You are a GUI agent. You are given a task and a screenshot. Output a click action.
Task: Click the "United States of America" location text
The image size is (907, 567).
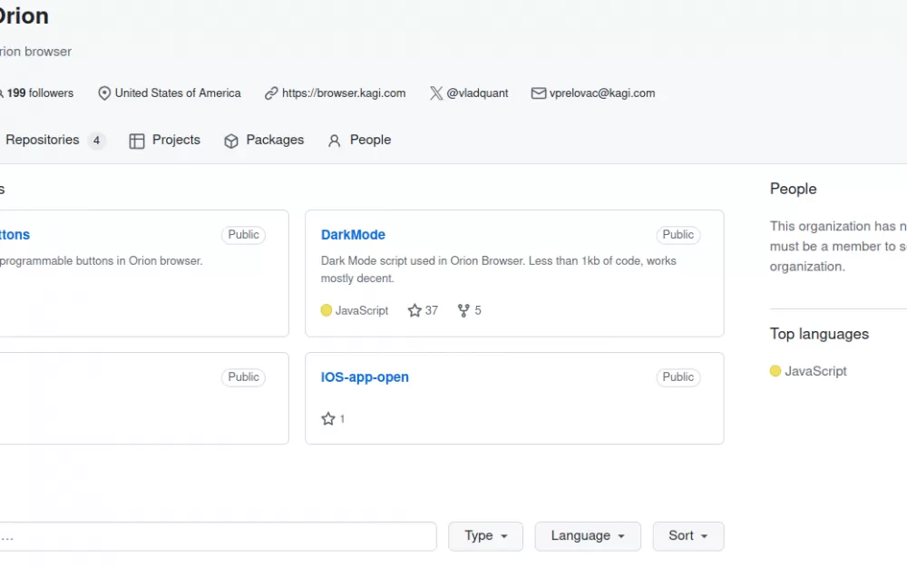178,93
